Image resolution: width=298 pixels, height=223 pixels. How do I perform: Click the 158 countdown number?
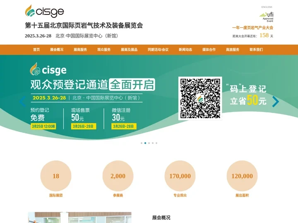click(x=264, y=35)
